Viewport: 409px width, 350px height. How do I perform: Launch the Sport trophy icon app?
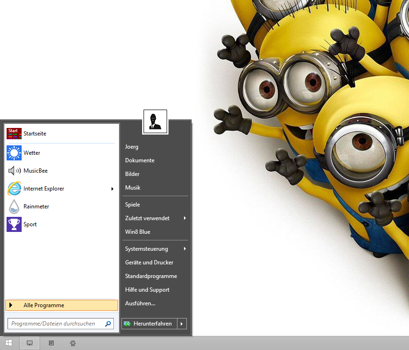click(x=14, y=224)
